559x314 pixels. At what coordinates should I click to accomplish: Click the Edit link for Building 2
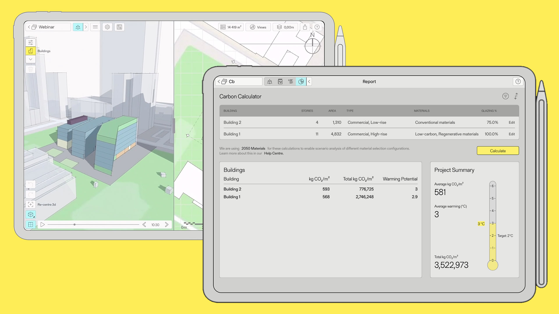point(512,122)
